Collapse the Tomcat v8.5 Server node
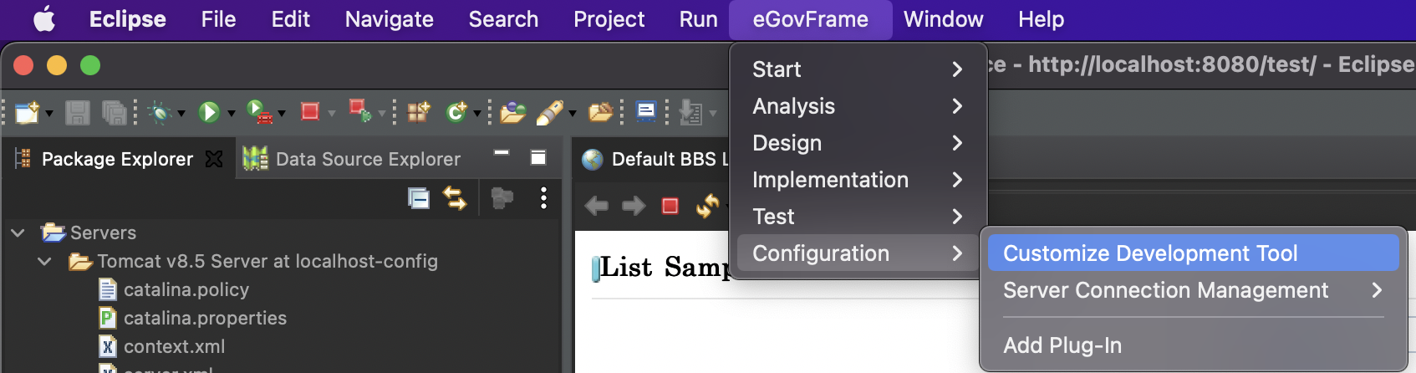This screenshot has width=1416, height=373. coord(45,261)
